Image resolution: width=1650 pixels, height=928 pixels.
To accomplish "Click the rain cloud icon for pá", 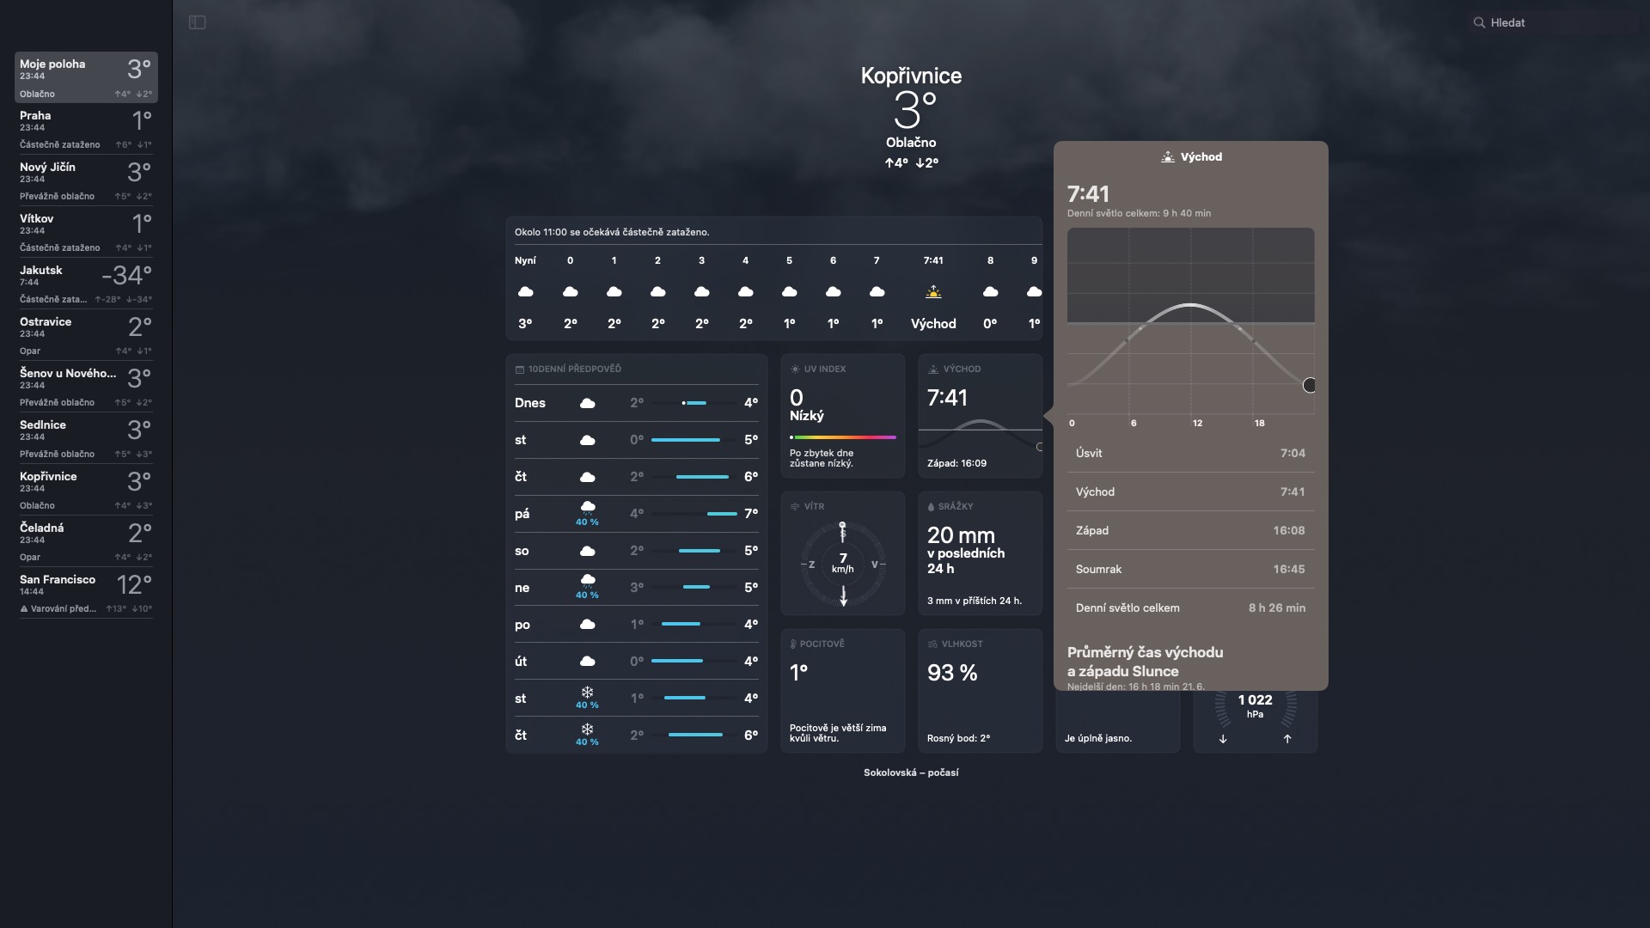I will pyautogui.click(x=587, y=508).
